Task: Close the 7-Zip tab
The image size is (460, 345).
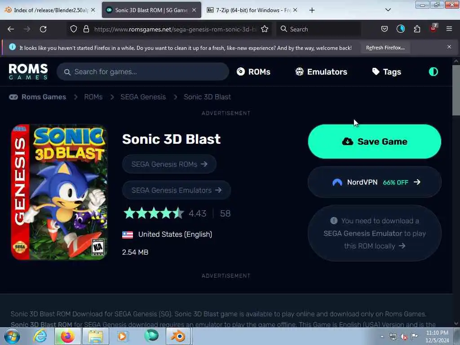Action: coord(295,10)
